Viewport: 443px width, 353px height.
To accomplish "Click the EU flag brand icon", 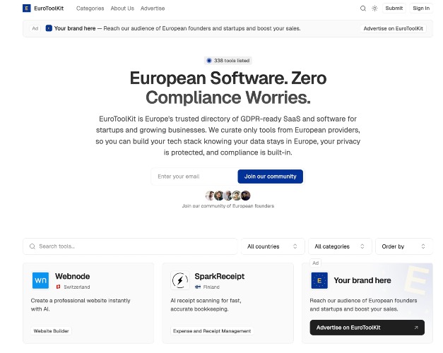I will click(319, 280).
